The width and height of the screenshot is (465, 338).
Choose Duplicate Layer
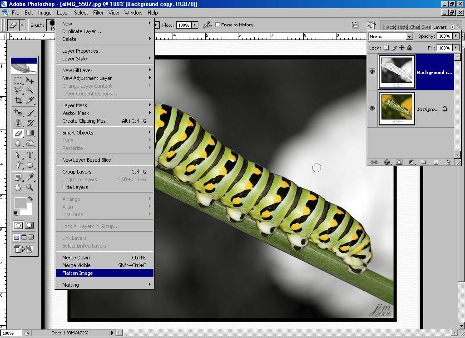point(104,31)
